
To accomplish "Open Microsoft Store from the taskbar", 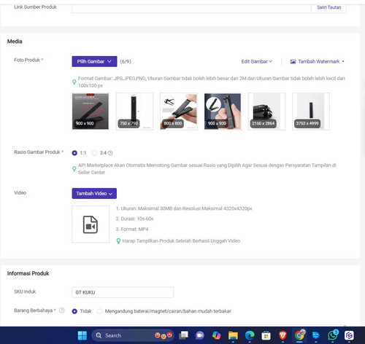I will (x=266, y=335).
